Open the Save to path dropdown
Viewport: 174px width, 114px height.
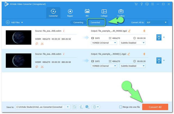tap(68, 107)
